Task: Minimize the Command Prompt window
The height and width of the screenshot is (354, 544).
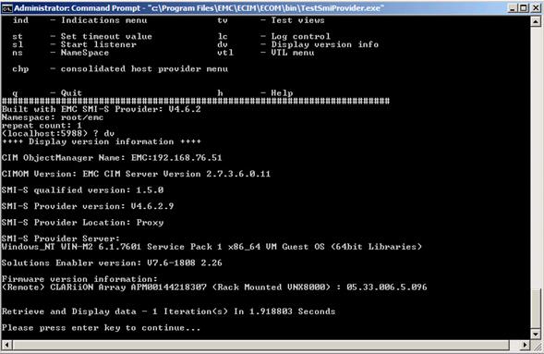Action: tap(513, 7)
